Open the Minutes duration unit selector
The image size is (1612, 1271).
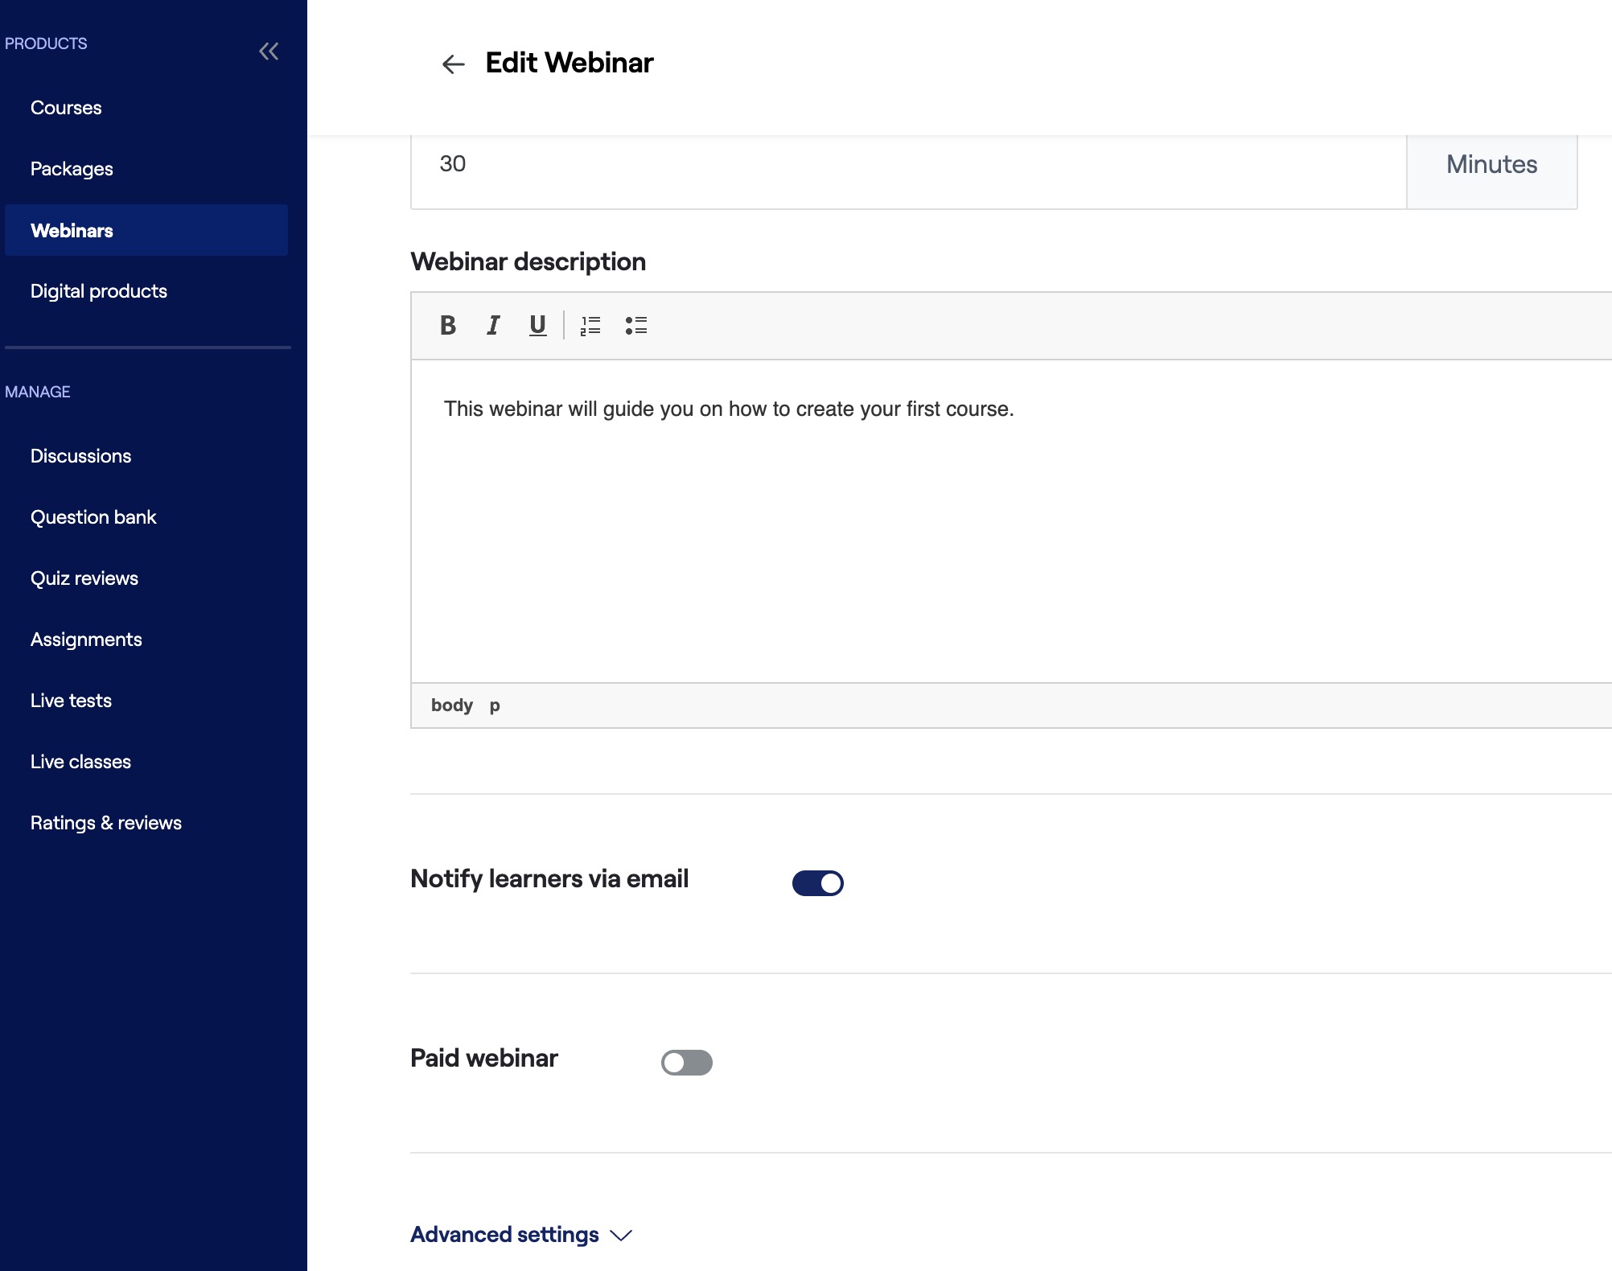tap(1491, 165)
